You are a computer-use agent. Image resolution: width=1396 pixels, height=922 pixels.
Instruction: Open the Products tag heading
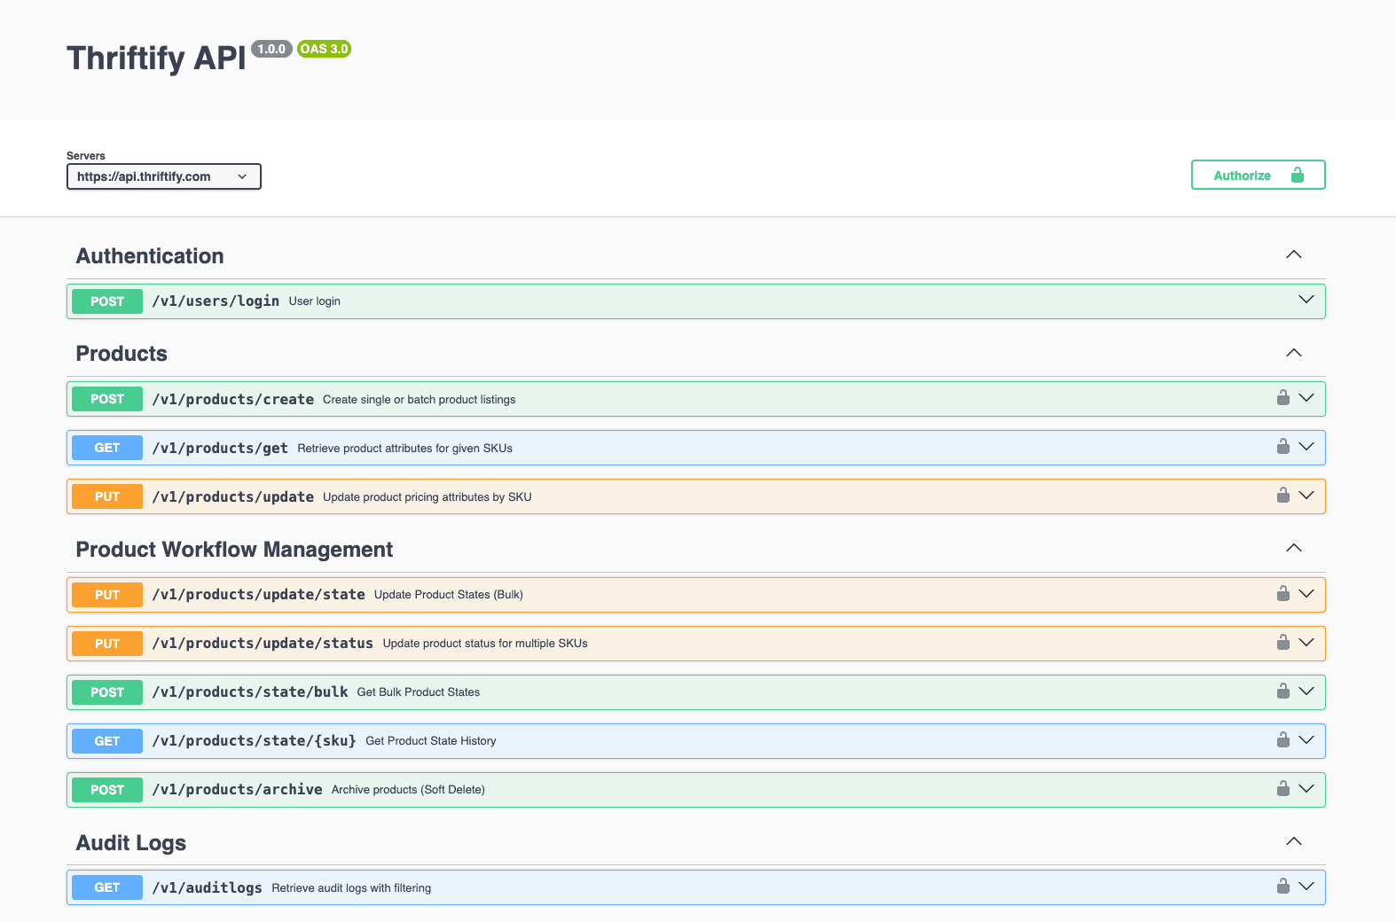pos(122,354)
